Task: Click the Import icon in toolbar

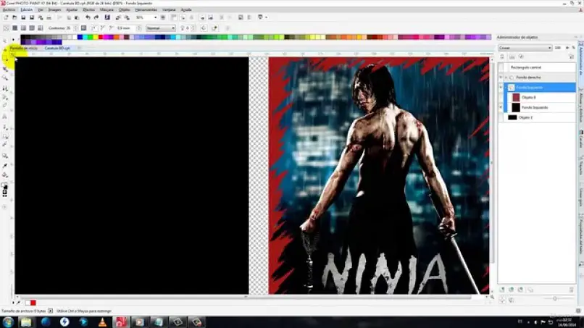Action: [118, 17]
